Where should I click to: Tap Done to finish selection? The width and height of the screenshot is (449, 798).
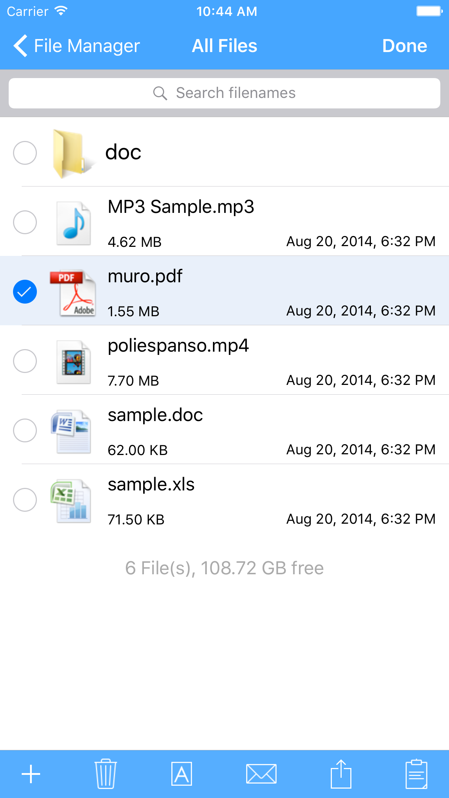coord(405,46)
